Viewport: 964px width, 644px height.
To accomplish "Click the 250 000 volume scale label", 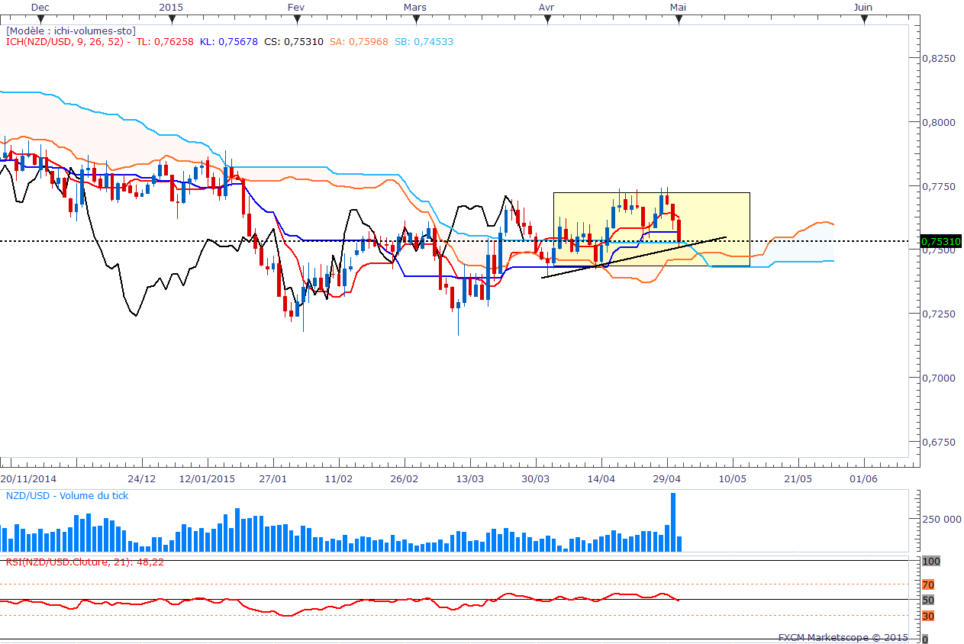I will coord(941,519).
